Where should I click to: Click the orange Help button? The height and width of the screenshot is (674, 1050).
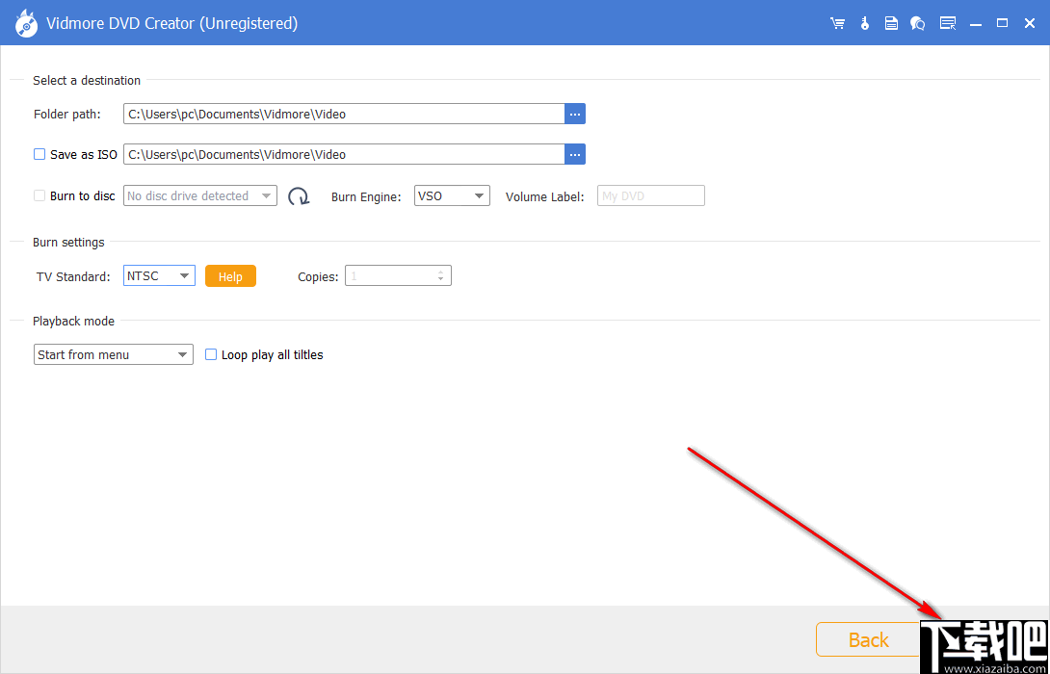click(x=230, y=275)
